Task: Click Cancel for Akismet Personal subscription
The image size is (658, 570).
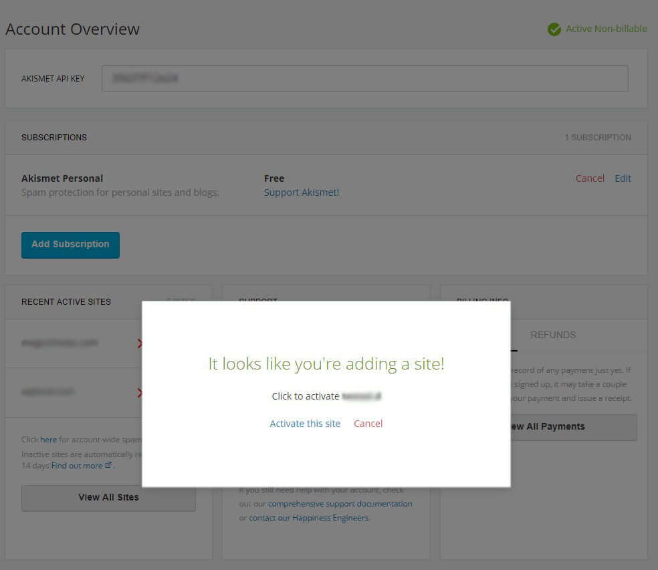Action: point(590,178)
